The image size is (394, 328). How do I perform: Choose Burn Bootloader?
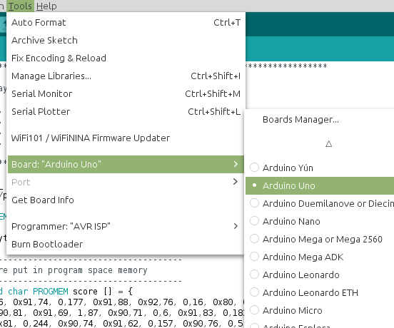(126, 244)
